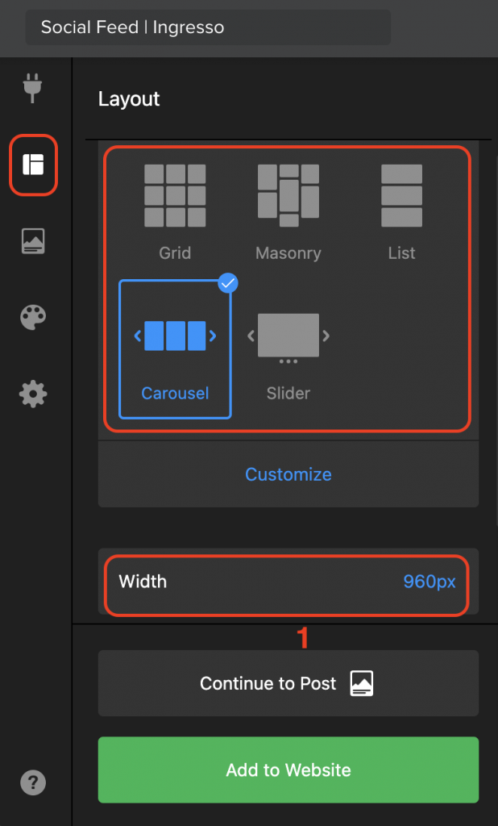498x826 pixels.
Task: Open the Width setting row
Action: coord(288,582)
